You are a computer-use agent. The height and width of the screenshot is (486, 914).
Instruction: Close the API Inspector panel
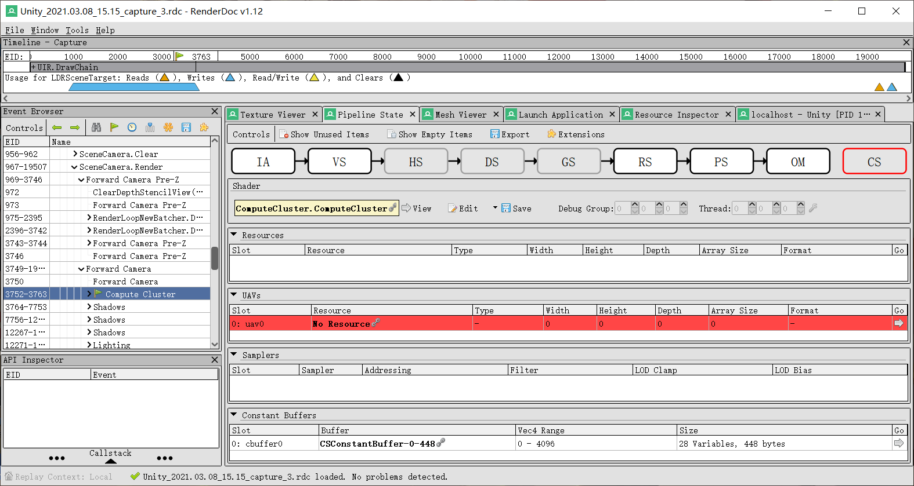point(215,360)
